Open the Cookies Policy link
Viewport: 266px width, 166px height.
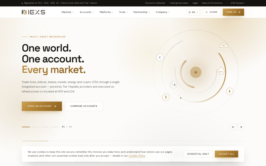coord(137,156)
